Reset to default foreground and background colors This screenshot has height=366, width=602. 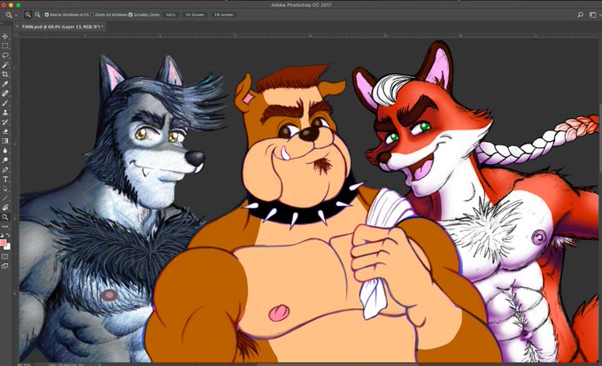2,236
